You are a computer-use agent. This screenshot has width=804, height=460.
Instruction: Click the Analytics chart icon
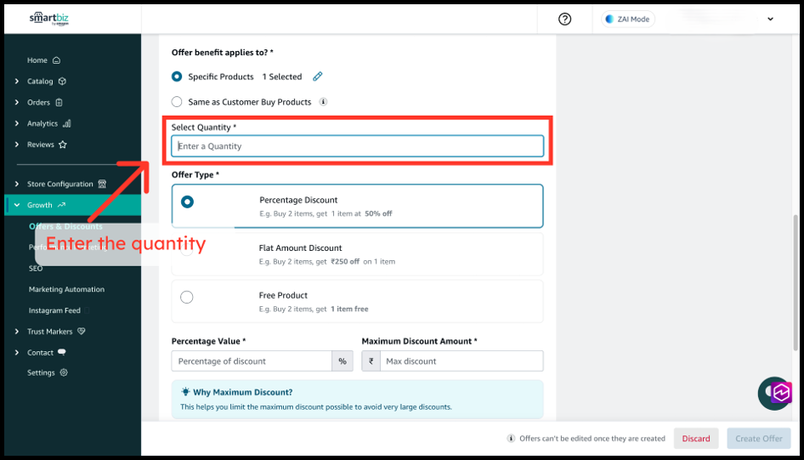(x=66, y=123)
